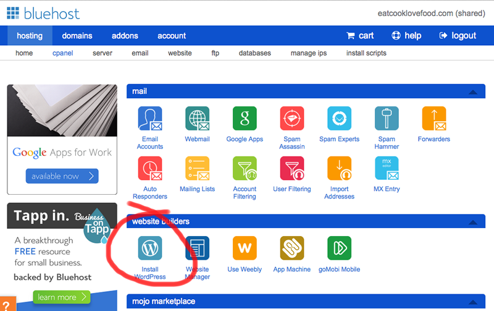Viewport: 494px width, 311px height.
Task: Click the Install WordPress icon
Action: coord(150,248)
